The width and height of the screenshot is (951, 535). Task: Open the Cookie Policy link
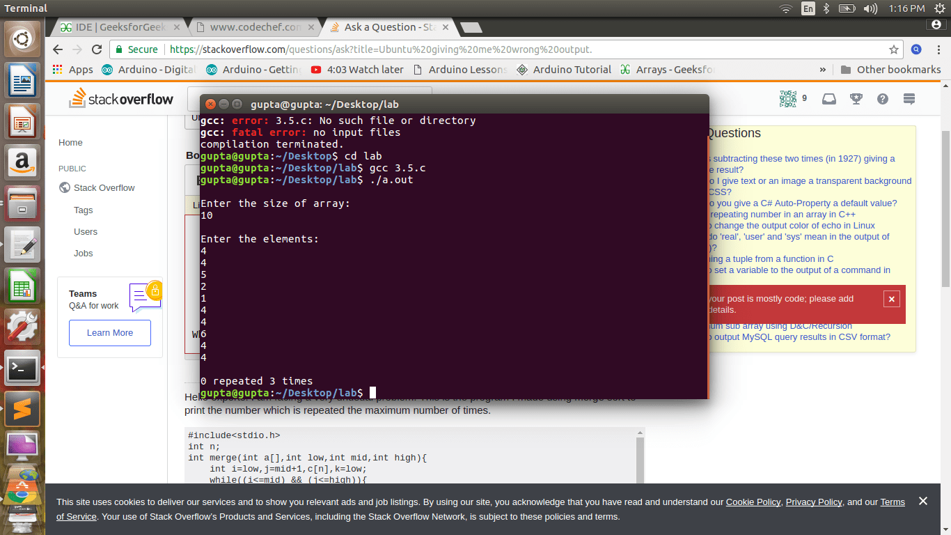[753, 502]
